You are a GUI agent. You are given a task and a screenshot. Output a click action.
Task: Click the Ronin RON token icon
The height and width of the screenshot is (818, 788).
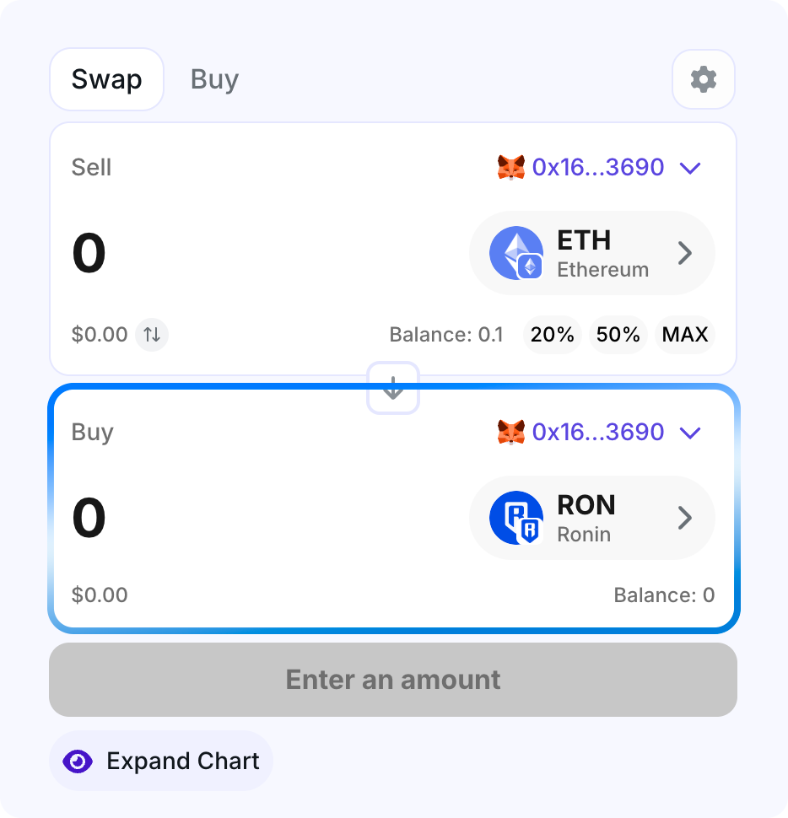click(515, 518)
